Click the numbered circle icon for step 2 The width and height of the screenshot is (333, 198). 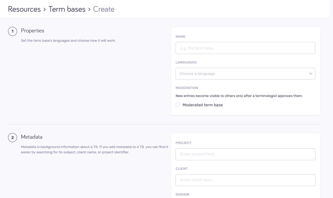pyautogui.click(x=13, y=137)
